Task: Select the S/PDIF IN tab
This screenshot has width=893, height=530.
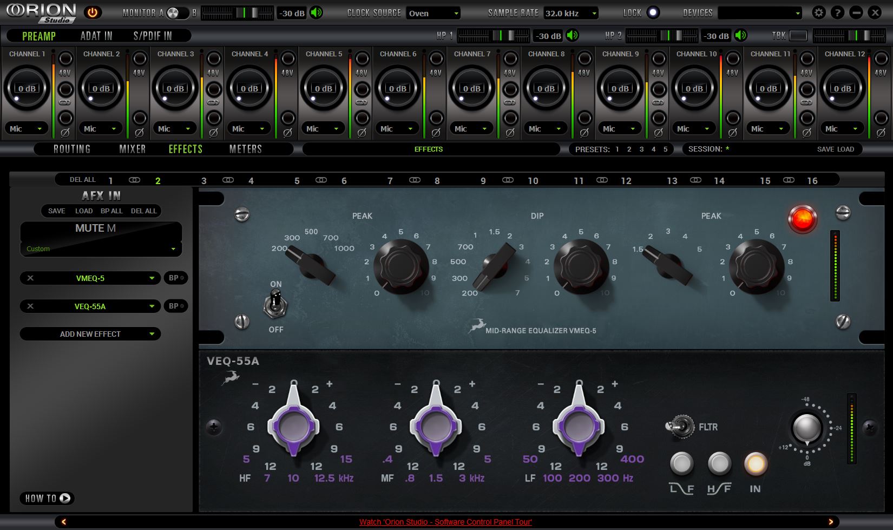Action: [x=153, y=36]
